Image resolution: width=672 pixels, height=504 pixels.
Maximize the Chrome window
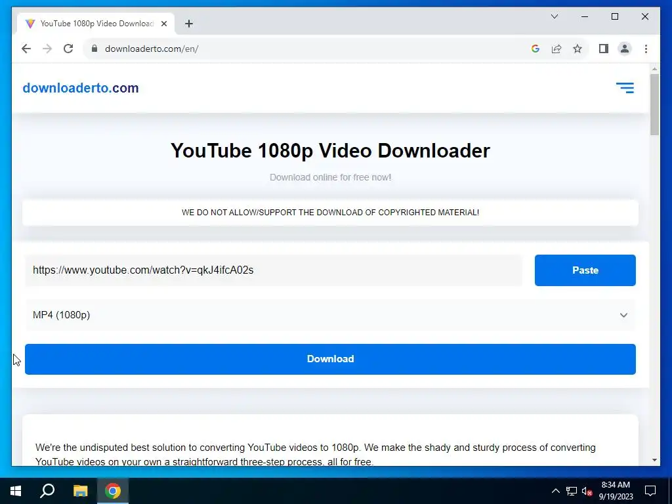coord(614,16)
